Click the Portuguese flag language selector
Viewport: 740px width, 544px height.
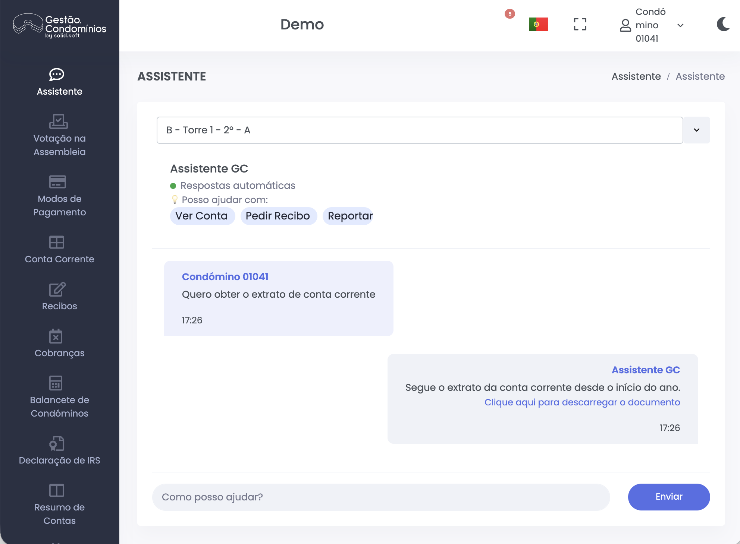(x=538, y=25)
